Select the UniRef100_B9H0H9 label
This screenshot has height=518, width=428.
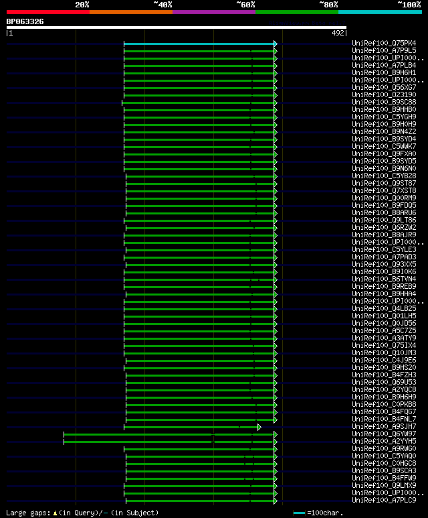(384, 124)
